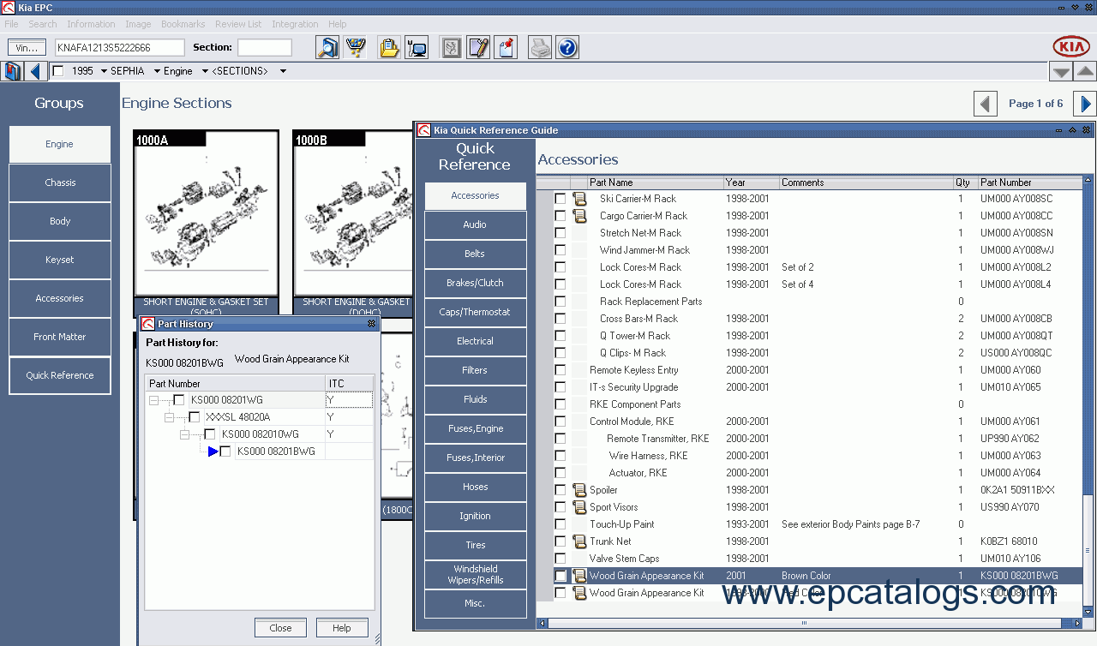The height and width of the screenshot is (646, 1097).
Task: Check box for KS000 082010WG part
Action: 210,434
